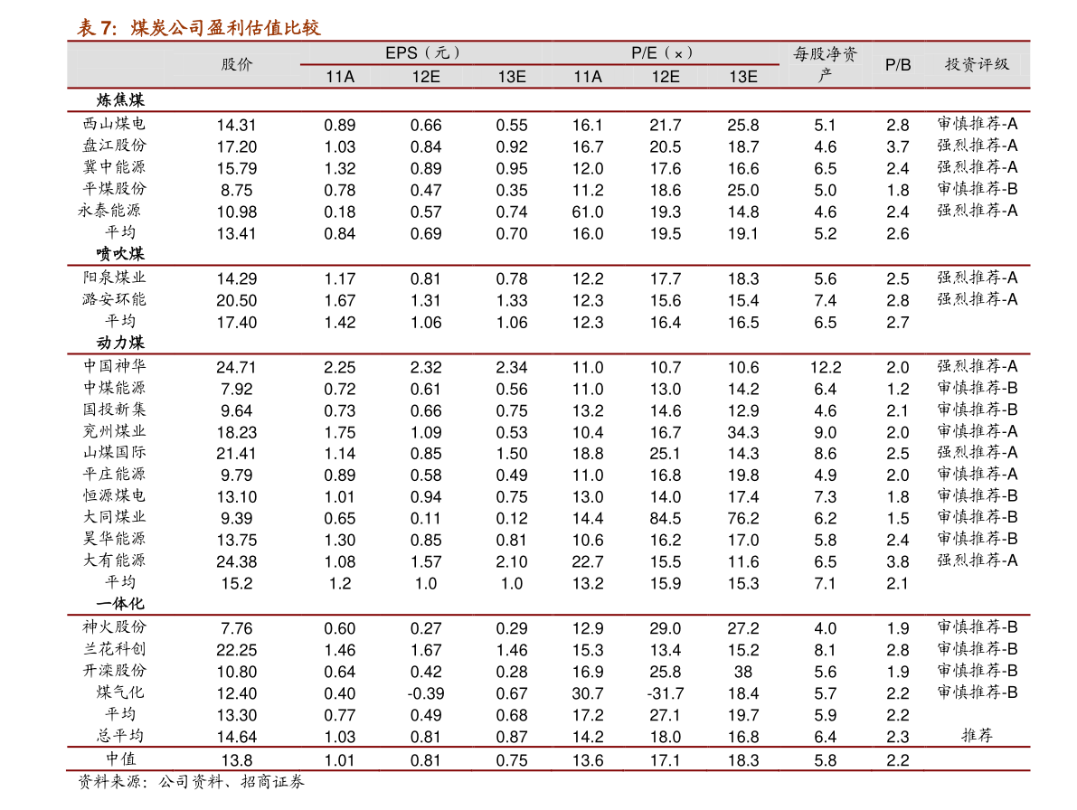
Task: Click the P/E（×）group header
Action: tap(663, 52)
